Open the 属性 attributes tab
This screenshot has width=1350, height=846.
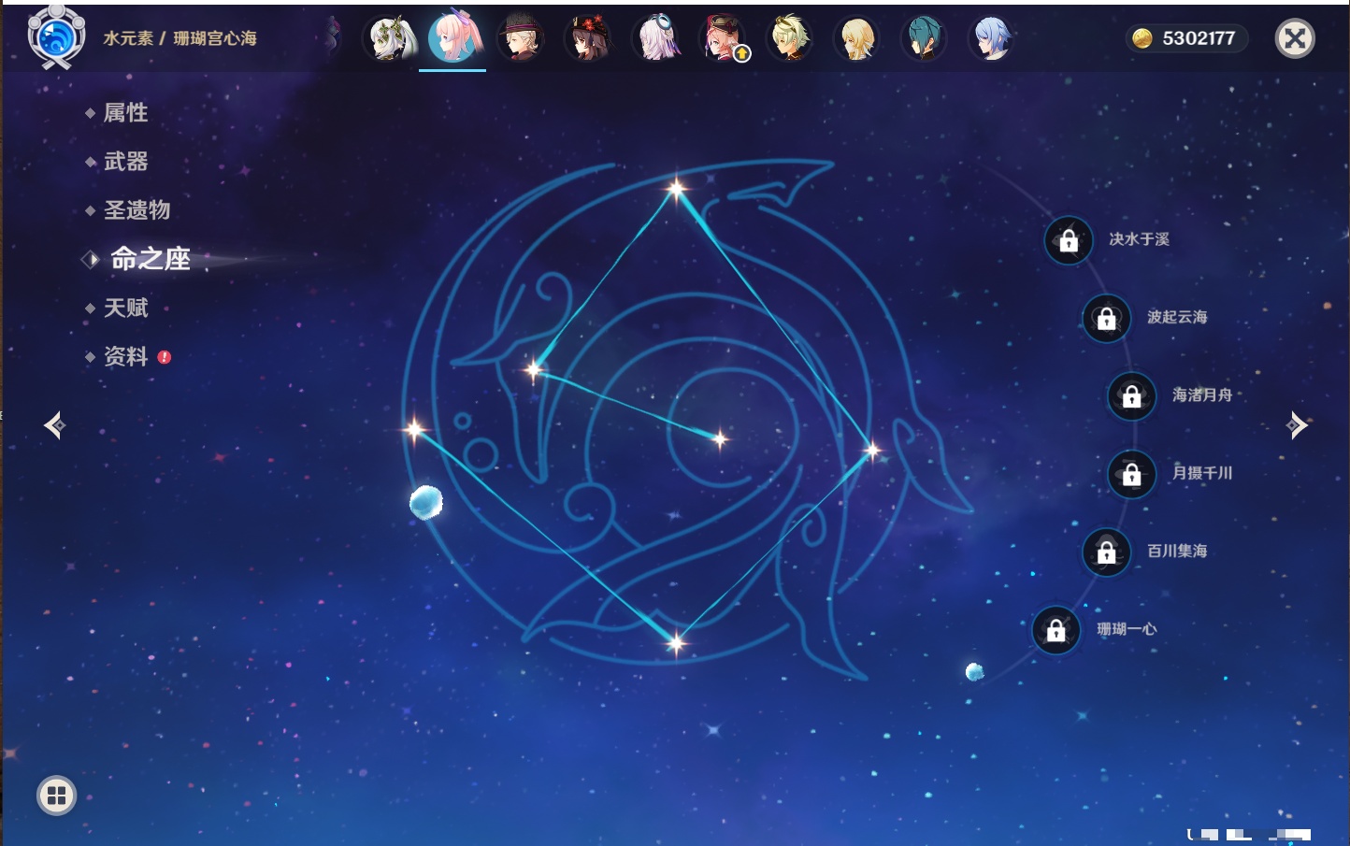125,113
